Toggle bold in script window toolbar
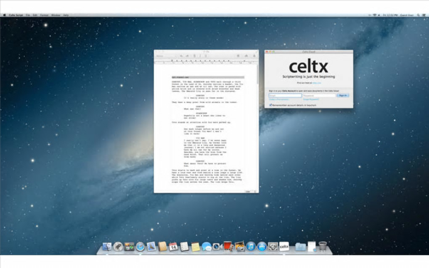The image size is (429, 268). point(195,56)
